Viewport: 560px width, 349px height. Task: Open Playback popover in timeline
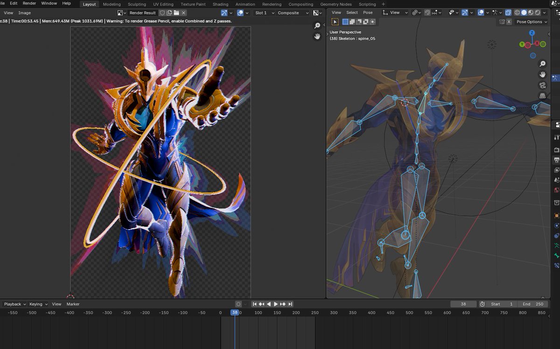(14, 304)
